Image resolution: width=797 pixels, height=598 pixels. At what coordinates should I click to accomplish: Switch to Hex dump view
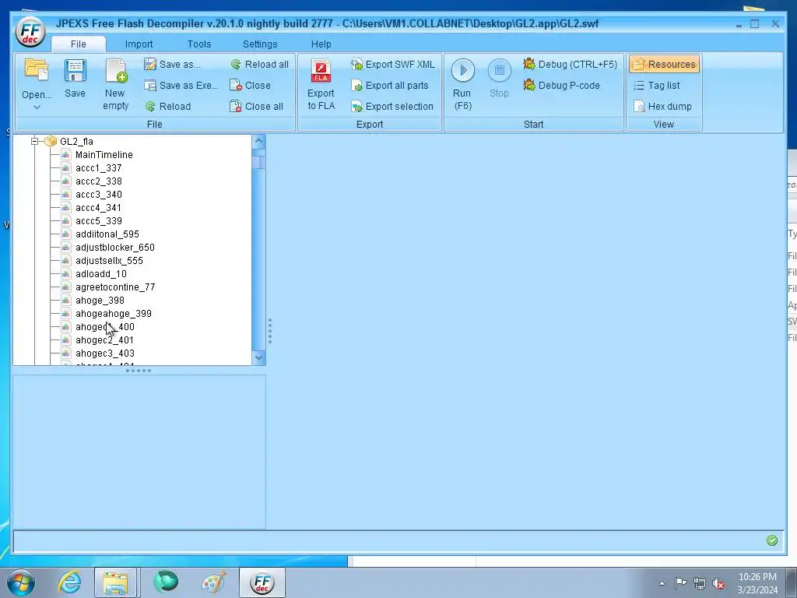tap(662, 106)
